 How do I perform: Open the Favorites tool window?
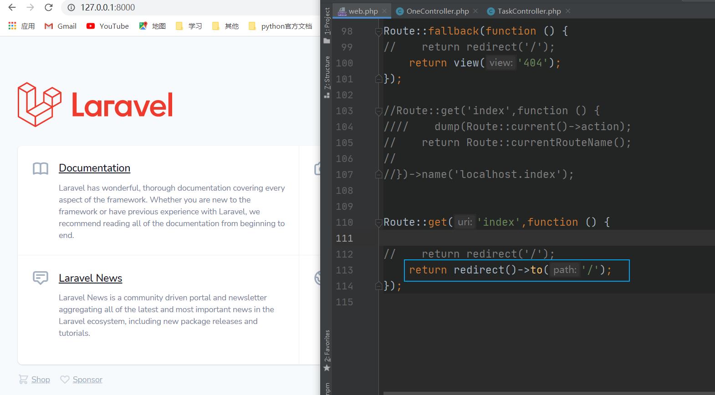(x=327, y=350)
